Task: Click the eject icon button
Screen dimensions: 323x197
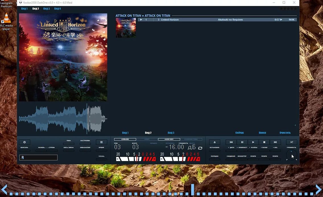Action: click(x=214, y=142)
